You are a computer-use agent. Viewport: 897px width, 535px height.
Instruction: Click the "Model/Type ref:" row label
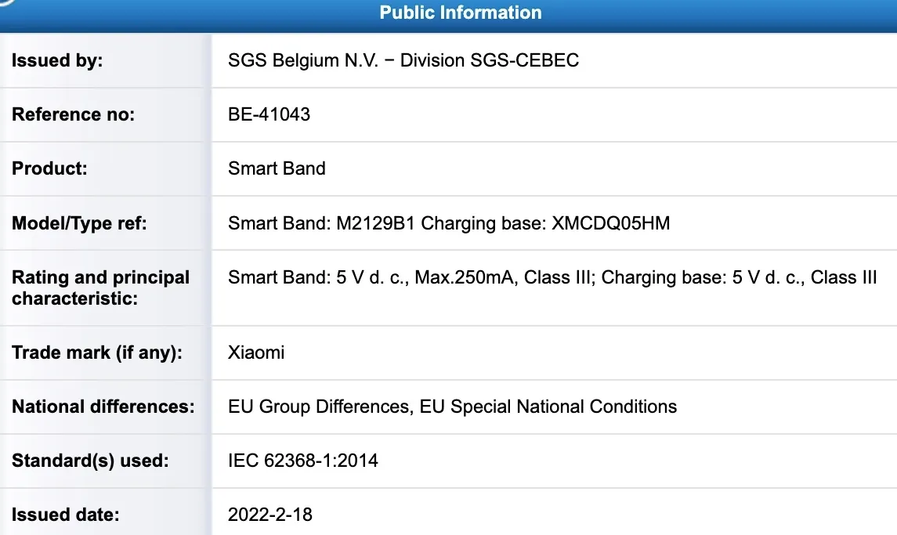[x=79, y=223]
